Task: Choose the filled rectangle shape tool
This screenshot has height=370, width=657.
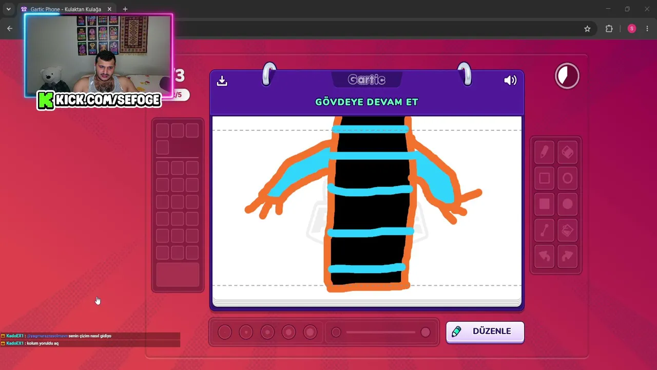Action: coord(544,204)
